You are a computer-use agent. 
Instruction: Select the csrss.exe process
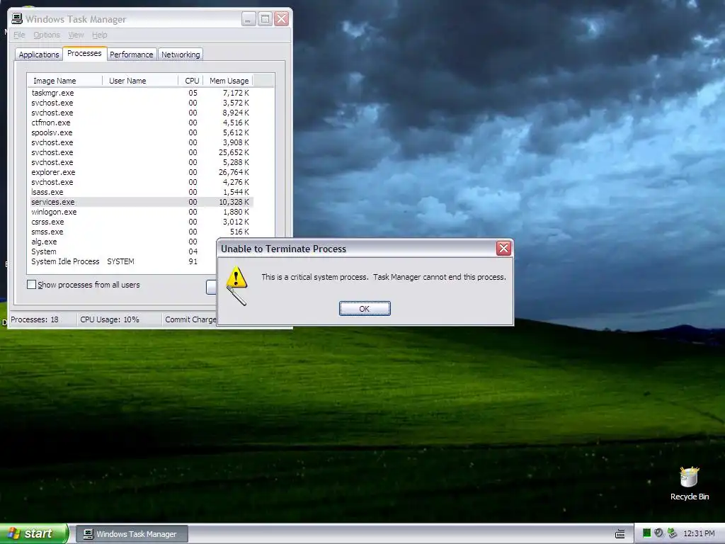pos(141,222)
